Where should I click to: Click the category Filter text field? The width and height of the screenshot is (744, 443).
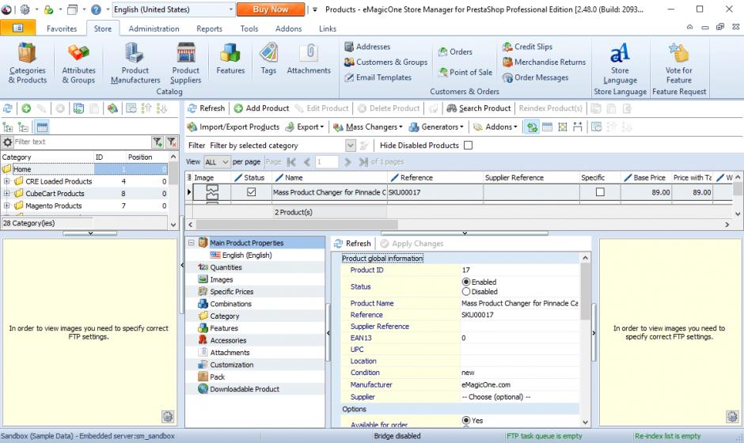pos(82,142)
